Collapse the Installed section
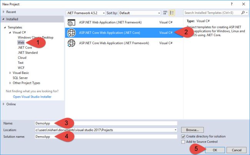 click(3, 19)
